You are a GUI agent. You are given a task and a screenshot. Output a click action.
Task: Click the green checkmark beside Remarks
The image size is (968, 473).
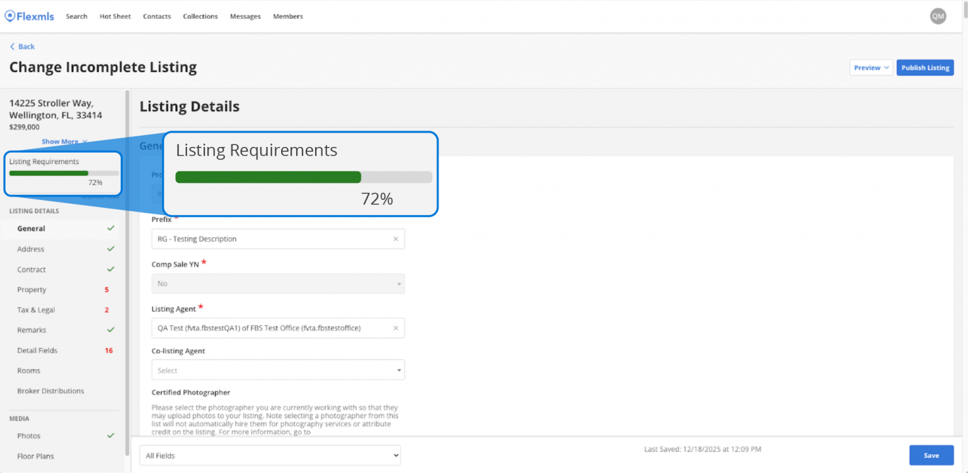[x=111, y=329]
